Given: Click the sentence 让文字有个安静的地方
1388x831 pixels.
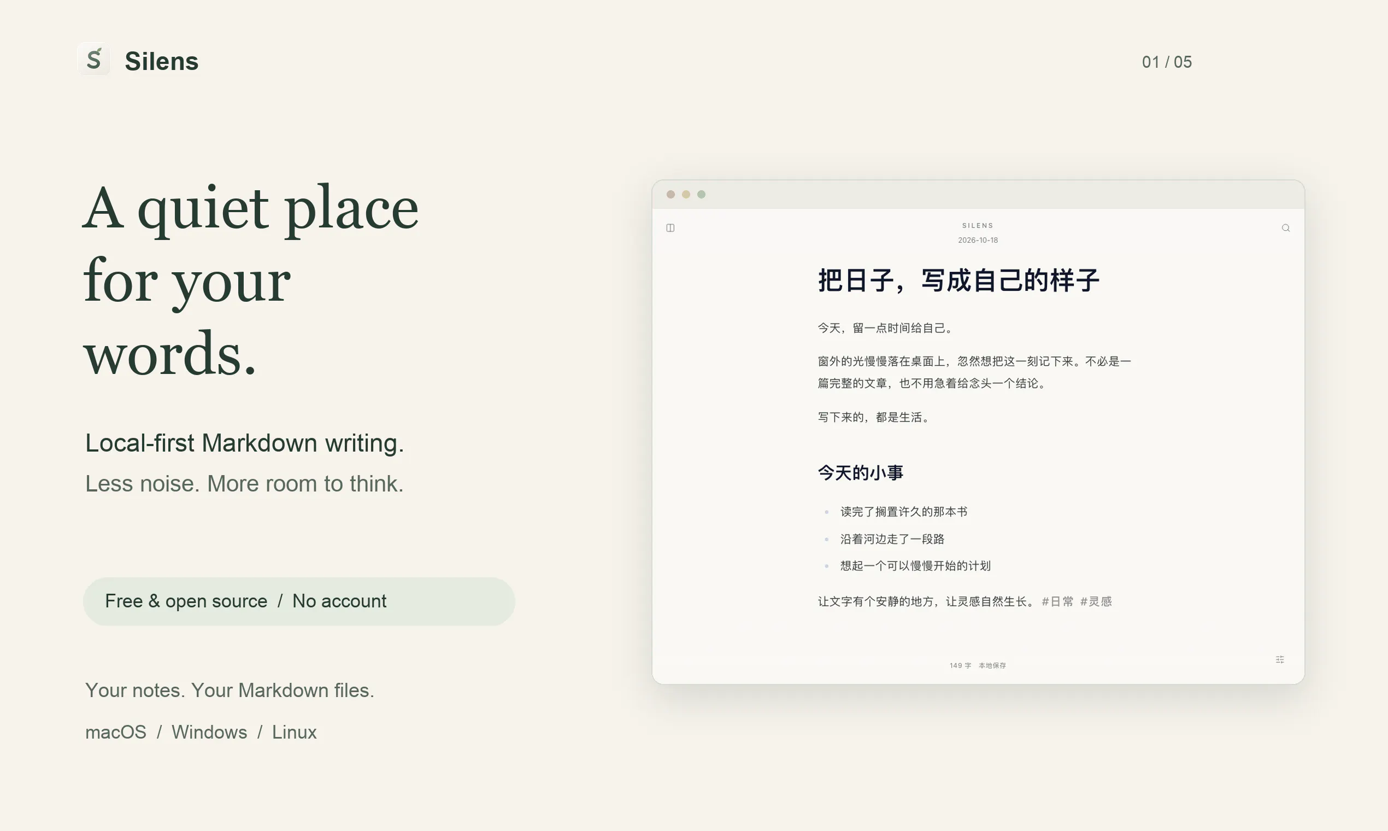Looking at the screenshot, I should click(x=927, y=601).
